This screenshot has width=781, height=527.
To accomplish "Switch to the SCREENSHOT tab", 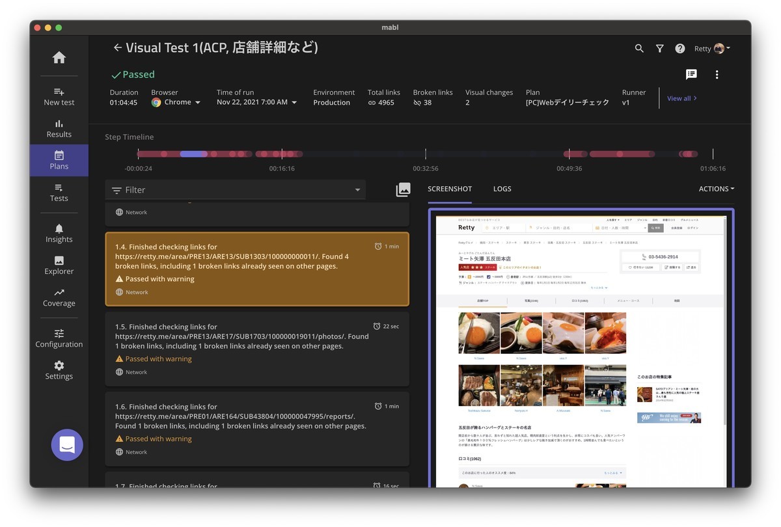I will (x=450, y=189).
